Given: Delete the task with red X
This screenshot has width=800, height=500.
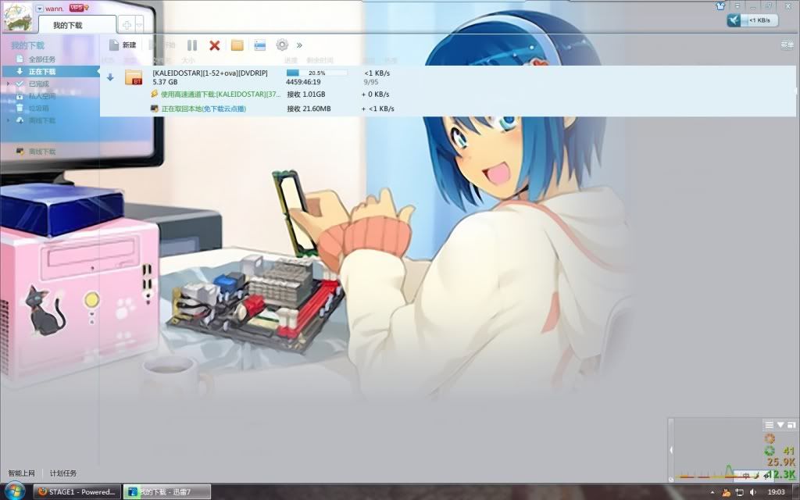Looking at the screenshot, I should 214,45.
